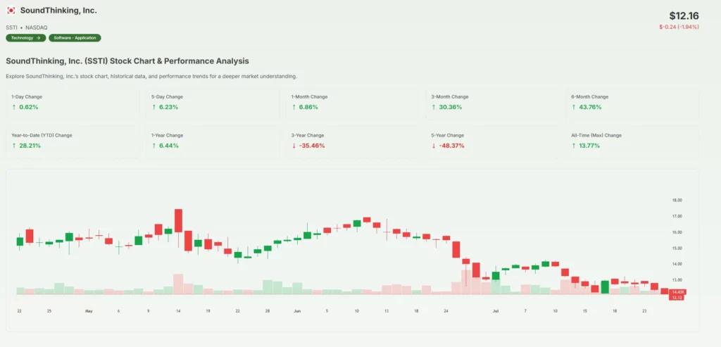
Task: Click the up arrow beside 13.77%
Action: pyautogui.click(x=573, y=146)
